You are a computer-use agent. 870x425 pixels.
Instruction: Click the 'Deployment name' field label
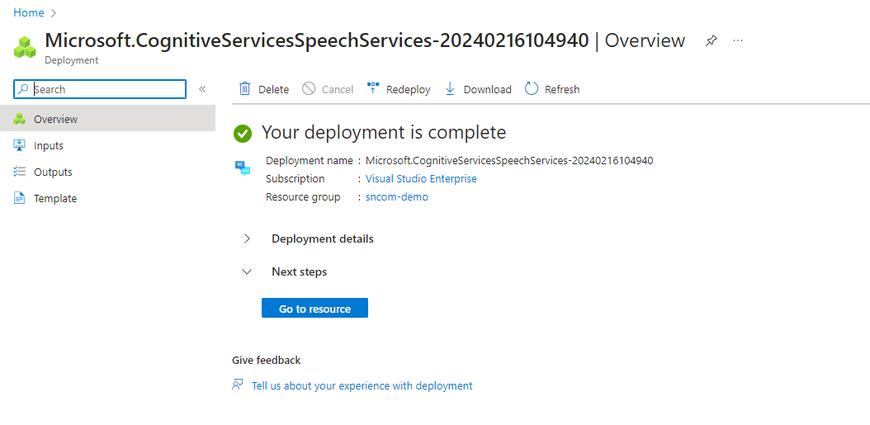coord(309,161)
